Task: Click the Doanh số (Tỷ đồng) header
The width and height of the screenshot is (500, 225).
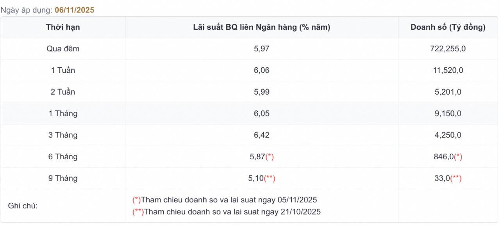Action: click(448, 27)
